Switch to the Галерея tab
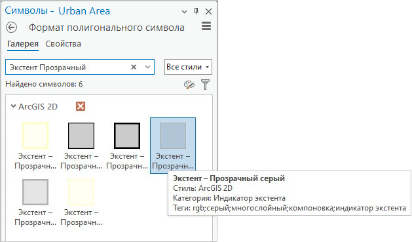 (23, 44)
